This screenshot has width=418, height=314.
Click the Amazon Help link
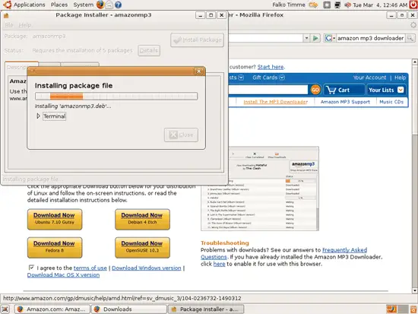point(400,78)
